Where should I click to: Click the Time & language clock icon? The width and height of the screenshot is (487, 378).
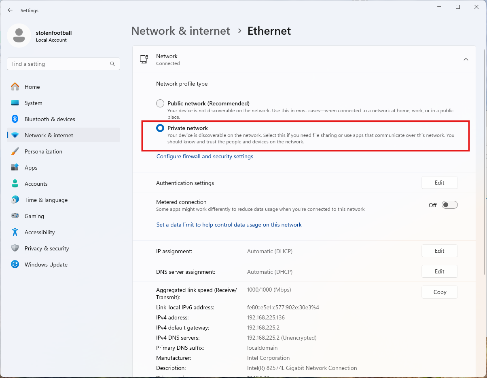point(15,199)
